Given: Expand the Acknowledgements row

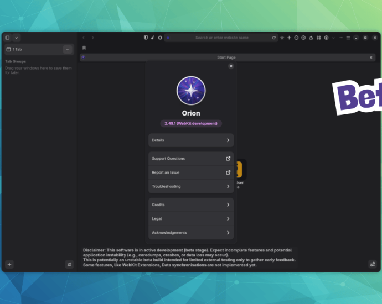Looking at the screenshot, I should coord(191,233).
